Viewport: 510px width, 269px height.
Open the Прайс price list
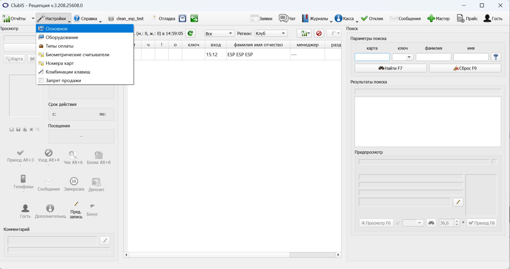click(x=467, y=19)
